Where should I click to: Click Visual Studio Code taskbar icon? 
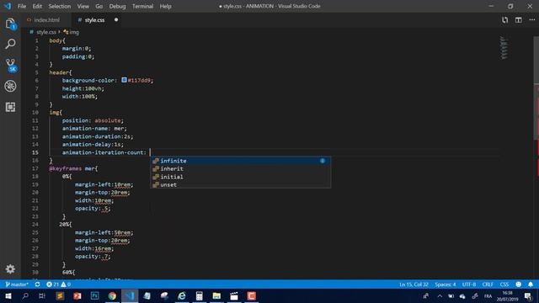tap(130, 295)
